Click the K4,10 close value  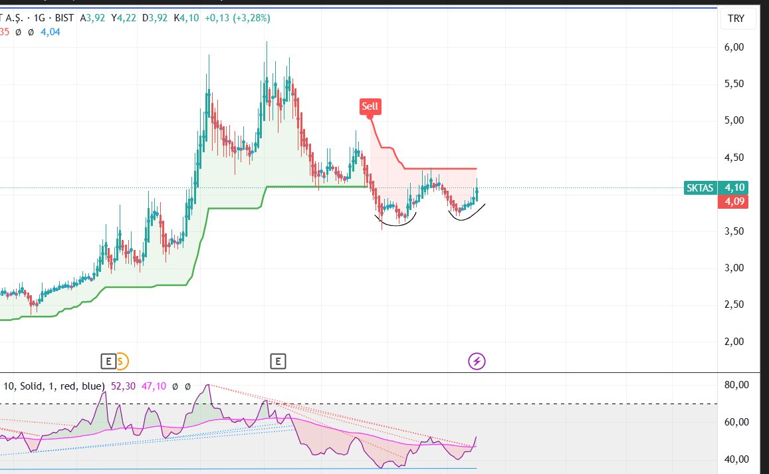[x=186, y=18]
